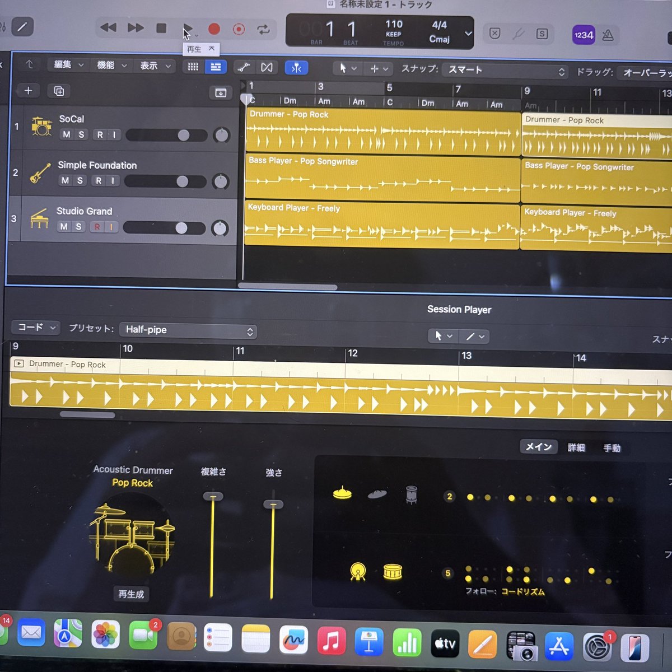Click the global tracks toggle button

coord(221,93)
